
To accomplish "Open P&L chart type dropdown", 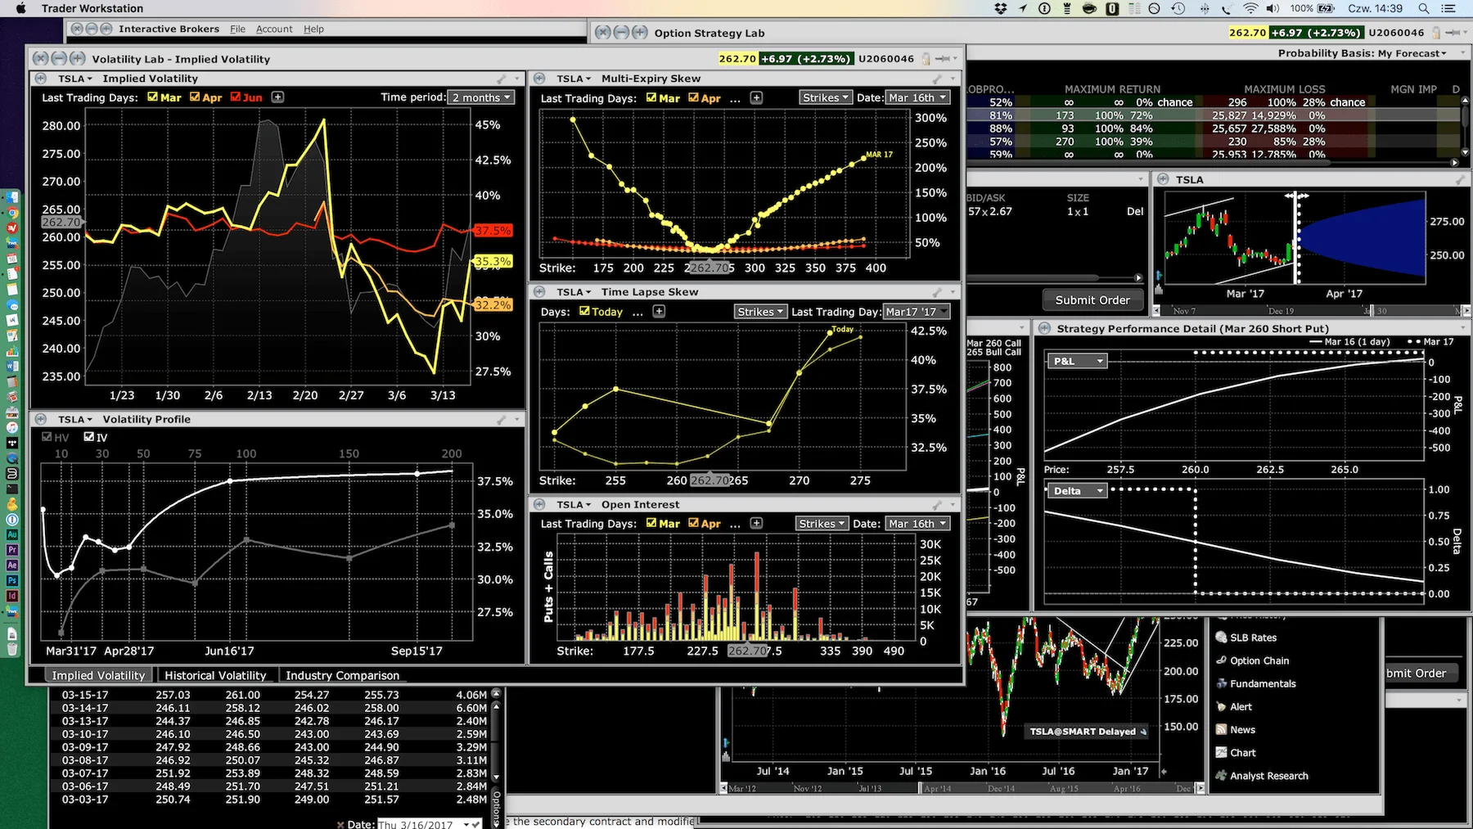I will coord(1077,361).
